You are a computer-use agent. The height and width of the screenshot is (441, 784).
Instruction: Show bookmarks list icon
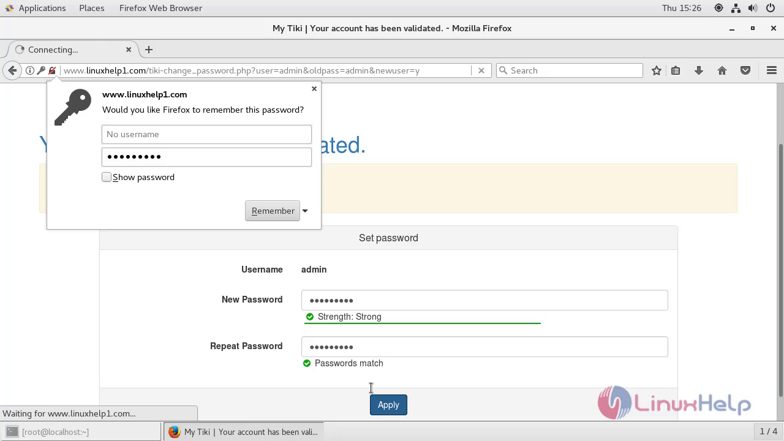(676, 70)
